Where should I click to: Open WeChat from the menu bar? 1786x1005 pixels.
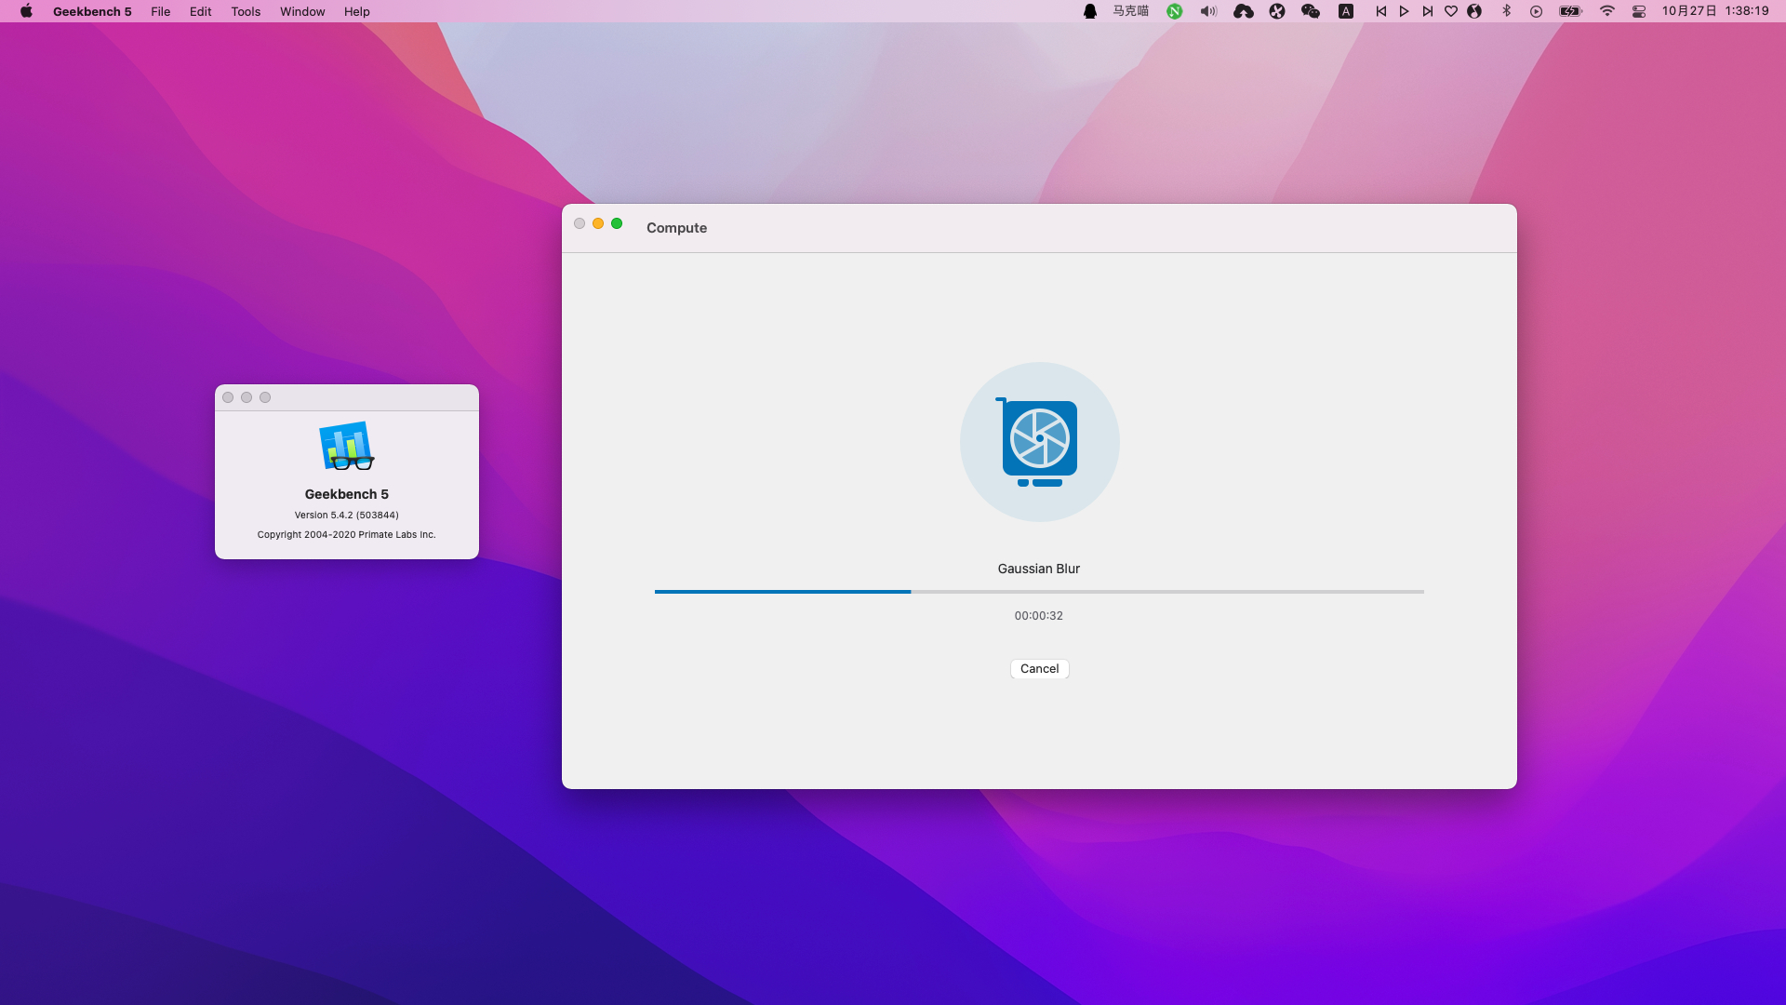click(x=1311, y=11)
